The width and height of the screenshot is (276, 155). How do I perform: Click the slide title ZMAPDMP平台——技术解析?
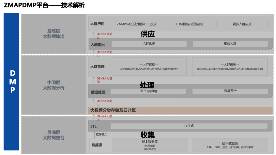coord(44,5)
